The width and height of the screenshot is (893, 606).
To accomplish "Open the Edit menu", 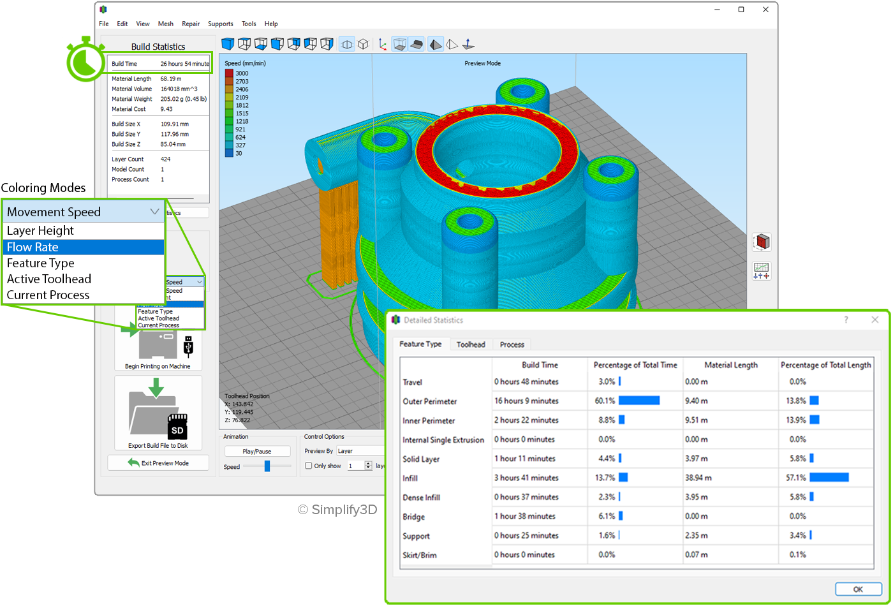I will pyautogui.click(x=122, y=24).
